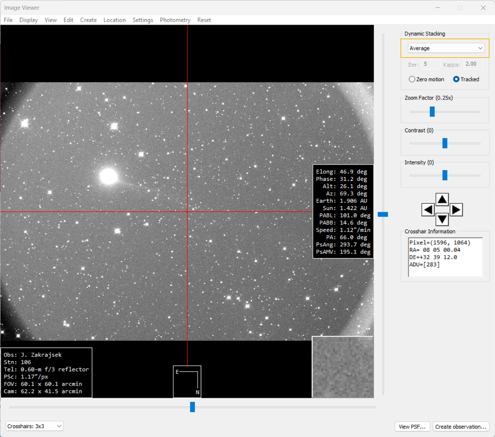Click the magnified pixel preview thumbnail
Viewport: 495px width, 437px height.
pyautogui.click(x=343, y=367)
